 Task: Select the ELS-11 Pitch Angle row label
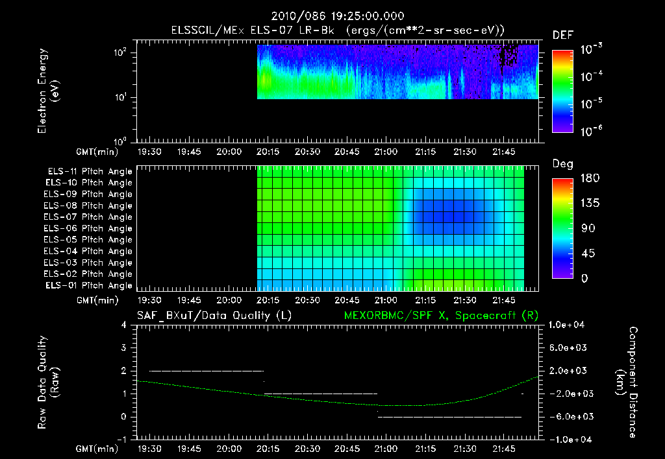(90, 172)
